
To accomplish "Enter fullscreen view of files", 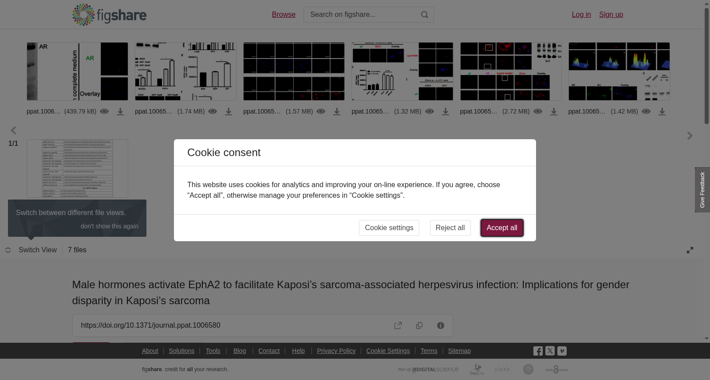I will point(690,250).
